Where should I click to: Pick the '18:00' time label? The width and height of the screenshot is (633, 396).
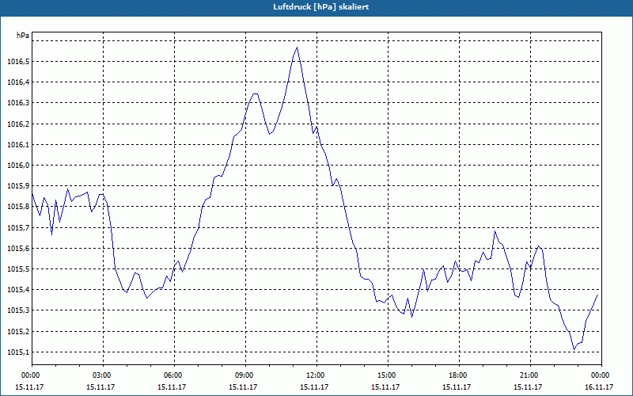pos(460,375)
